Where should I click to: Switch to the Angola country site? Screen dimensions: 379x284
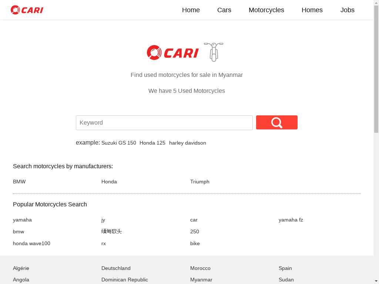tap(21, 280)
